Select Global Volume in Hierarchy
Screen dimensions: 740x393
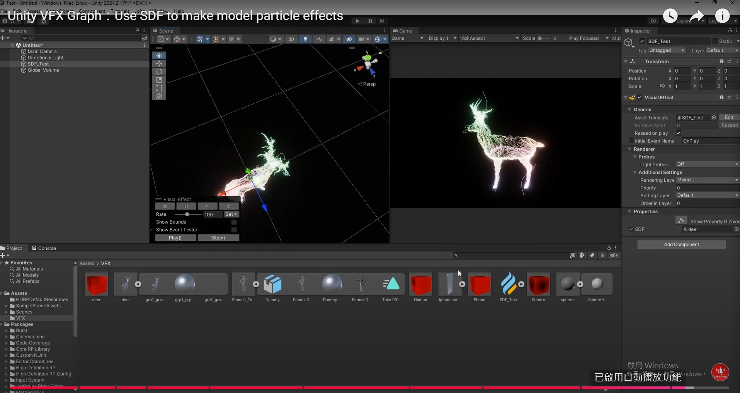(43, 70)
